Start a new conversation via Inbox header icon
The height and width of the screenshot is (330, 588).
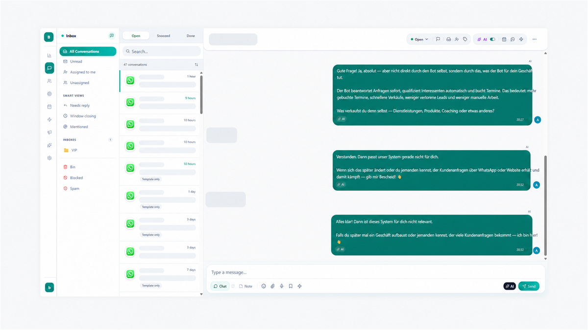pyautogui.click(x=112, y=36)
